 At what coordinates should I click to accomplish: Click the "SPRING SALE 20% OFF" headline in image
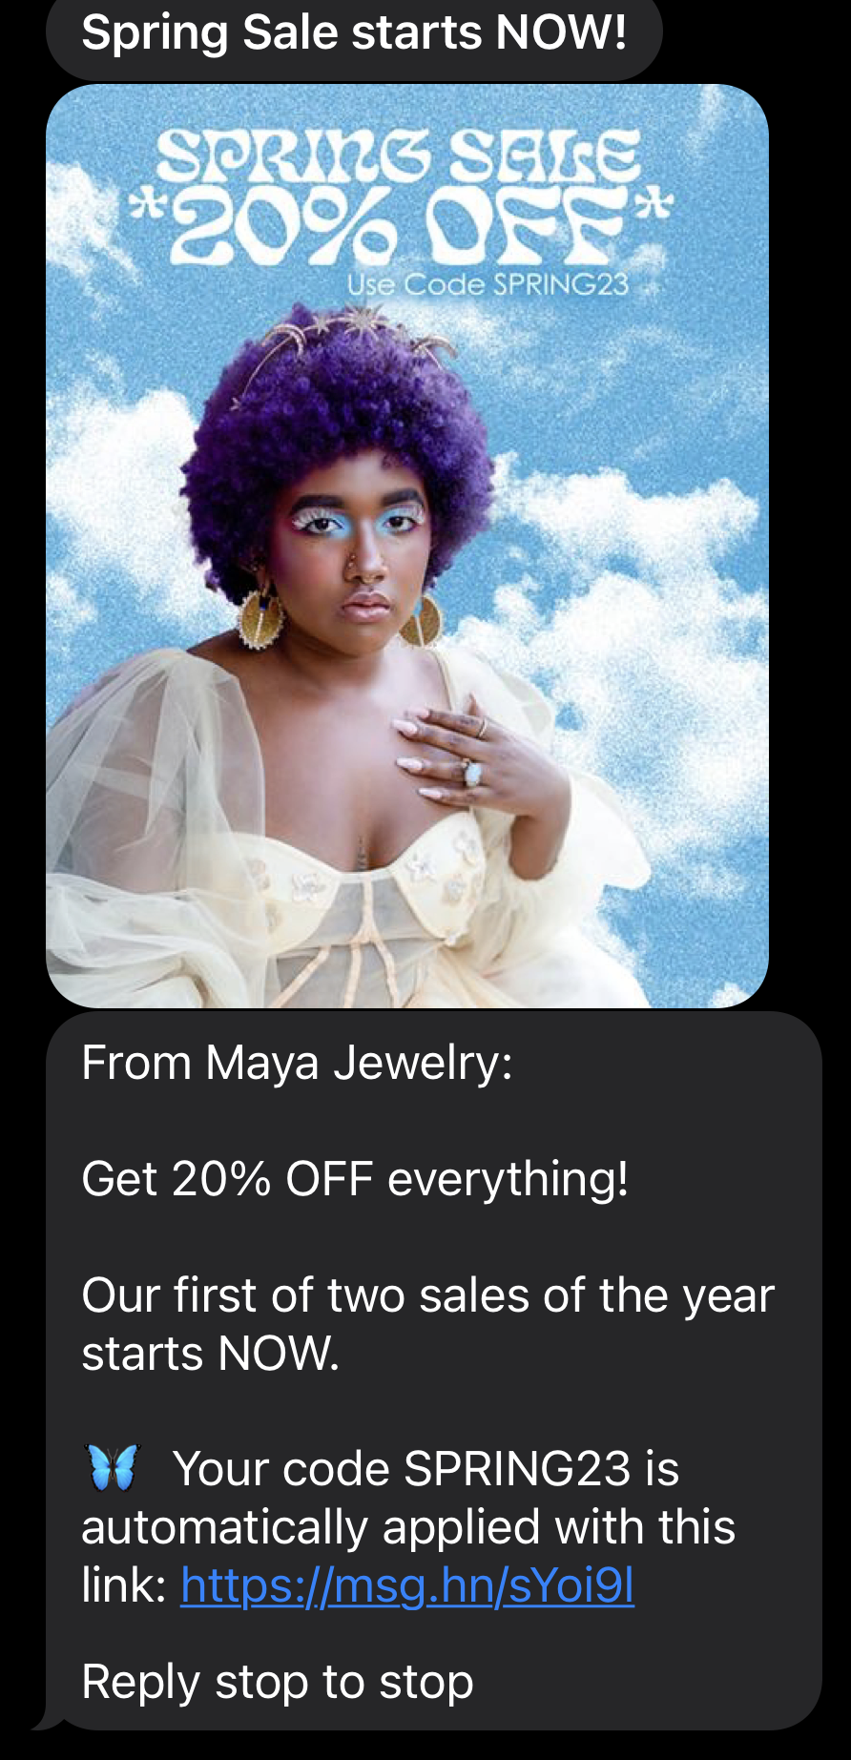click(401, 197)
